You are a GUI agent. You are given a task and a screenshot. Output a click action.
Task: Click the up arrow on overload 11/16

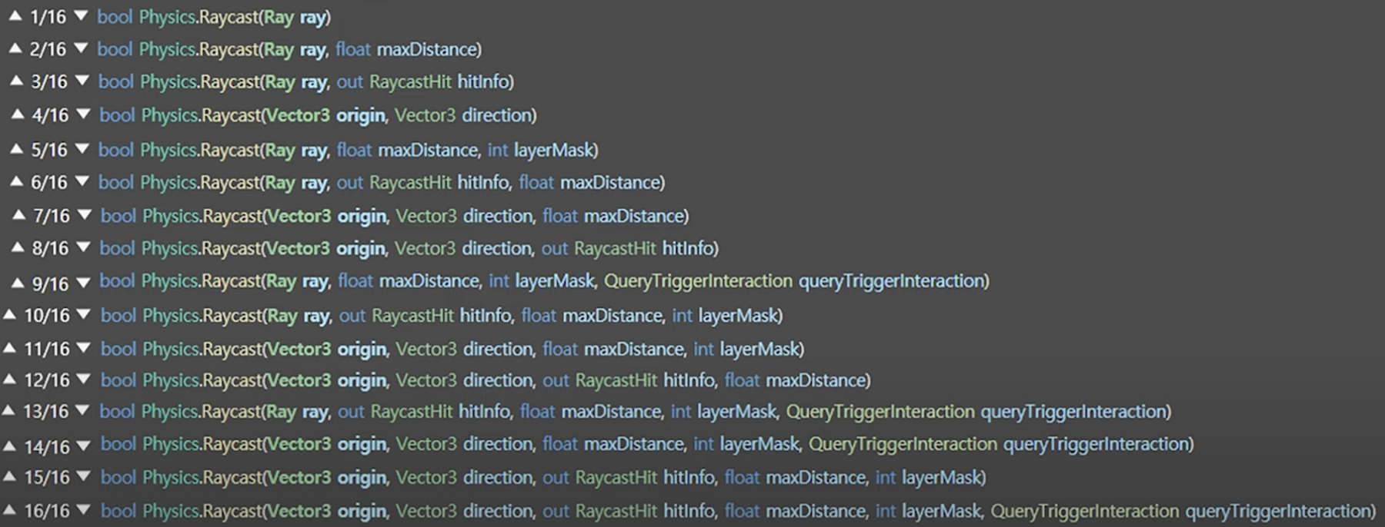(9, 347)
